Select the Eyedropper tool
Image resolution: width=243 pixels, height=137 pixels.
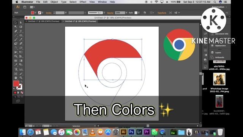tap(16, 65)
